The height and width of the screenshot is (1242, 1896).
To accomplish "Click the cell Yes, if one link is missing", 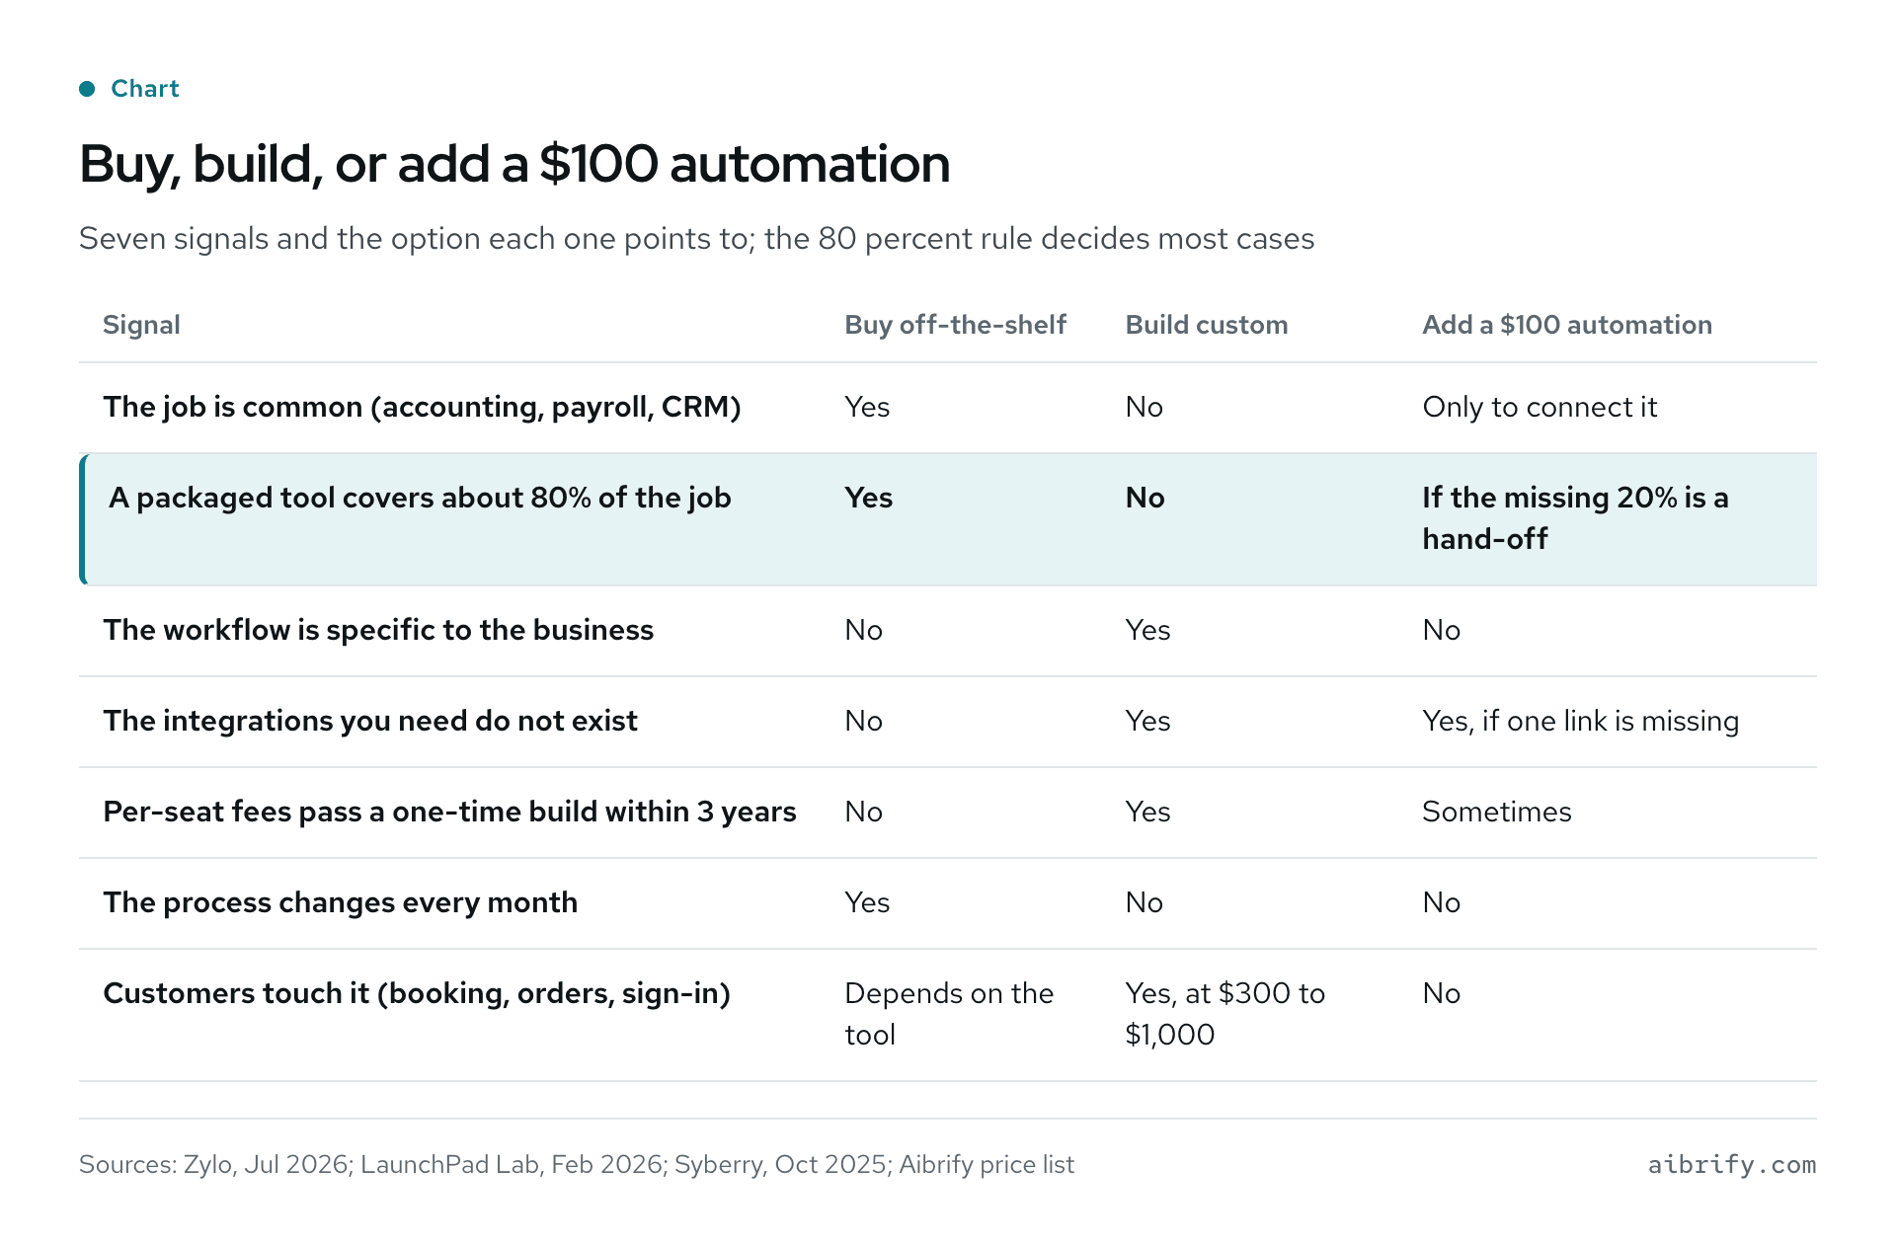I will click(1580, 721).
